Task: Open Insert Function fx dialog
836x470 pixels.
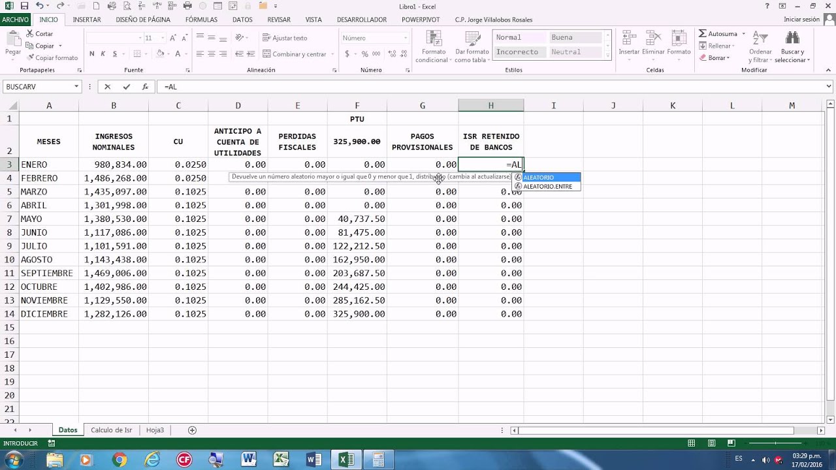Action: tap(144, 86)
